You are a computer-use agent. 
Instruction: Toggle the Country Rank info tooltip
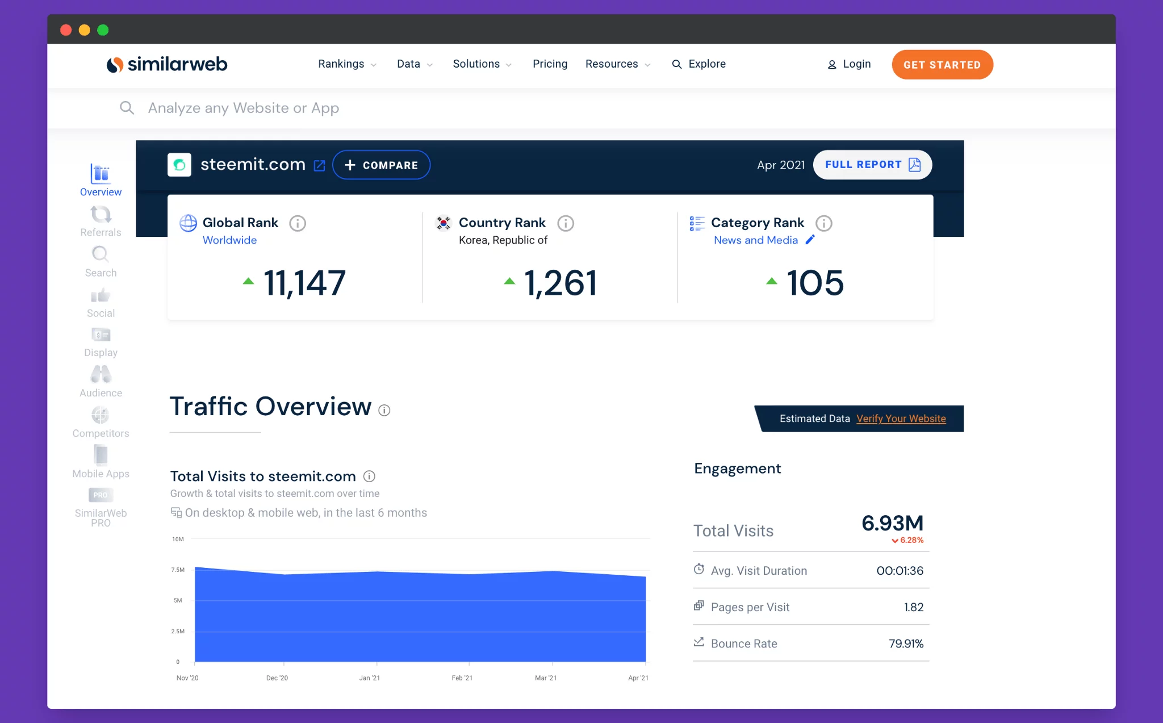pos(566,223)
